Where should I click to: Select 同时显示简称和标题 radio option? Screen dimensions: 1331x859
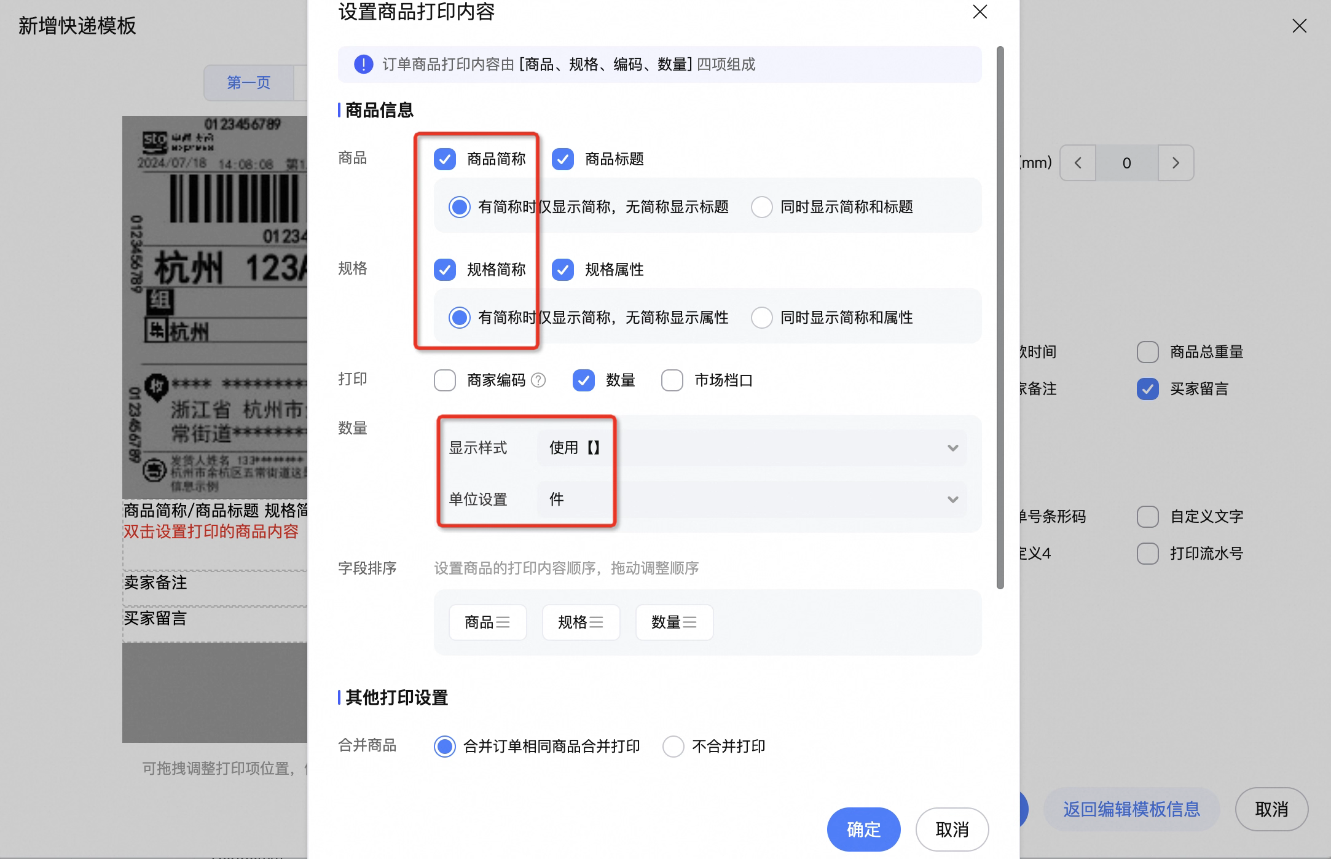[762, 207]
